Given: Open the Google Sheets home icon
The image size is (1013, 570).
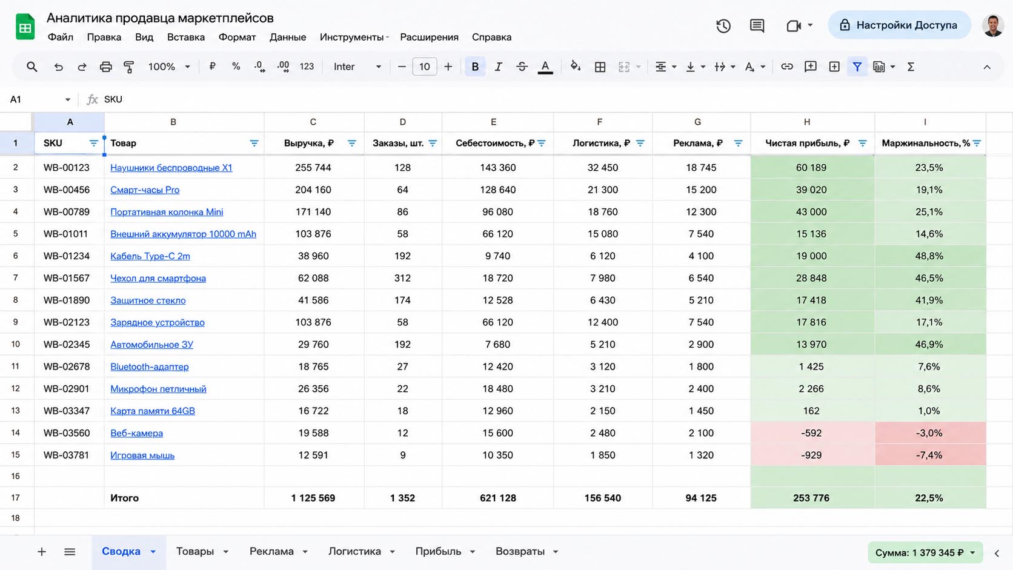Looking at the screenshot, I should point(25,27).
